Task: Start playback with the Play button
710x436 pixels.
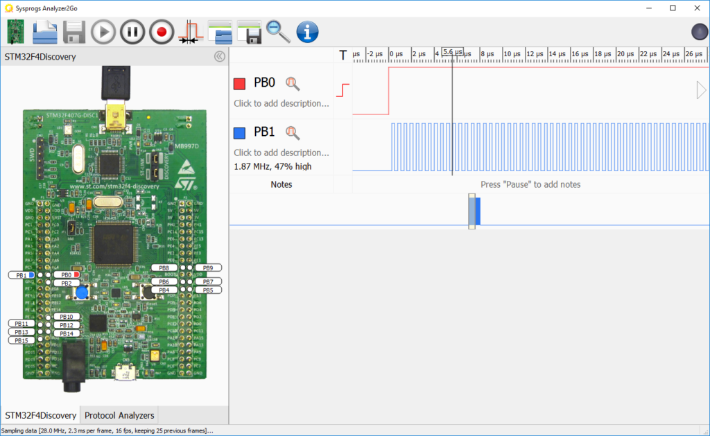Action: (103, 31)
